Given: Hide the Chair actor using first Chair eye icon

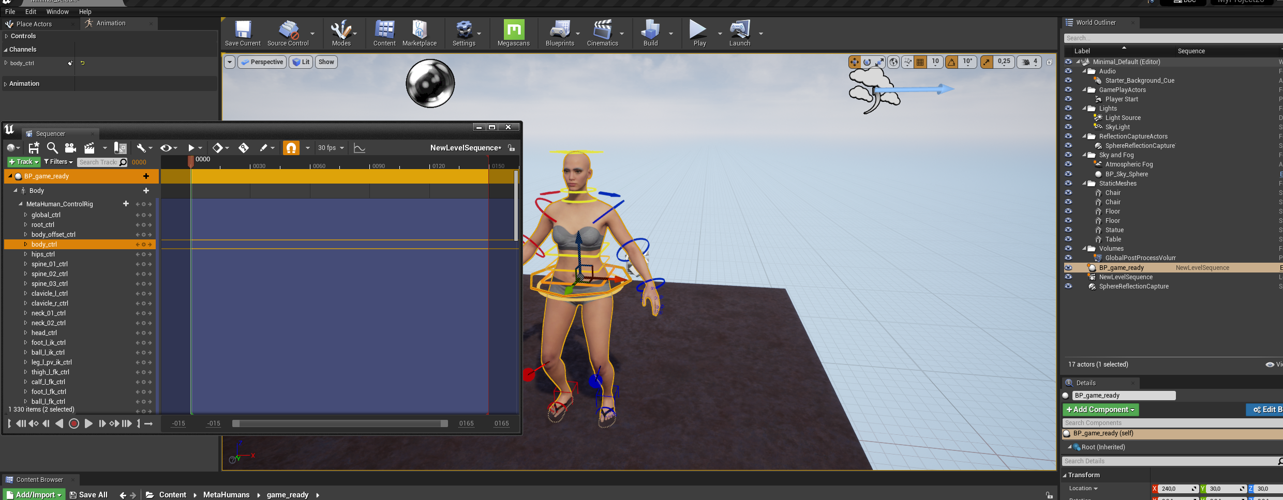Looking at the screenshot, I should pos(1068,193).
